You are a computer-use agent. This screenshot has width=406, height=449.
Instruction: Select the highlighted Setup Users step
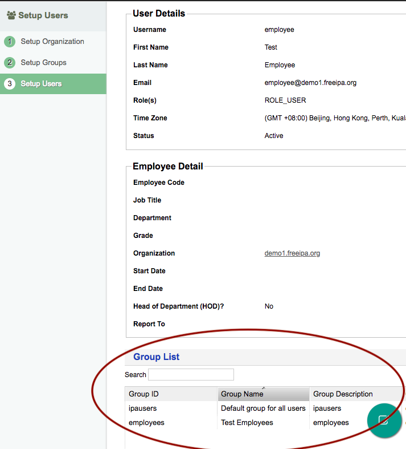coord(42,84)
